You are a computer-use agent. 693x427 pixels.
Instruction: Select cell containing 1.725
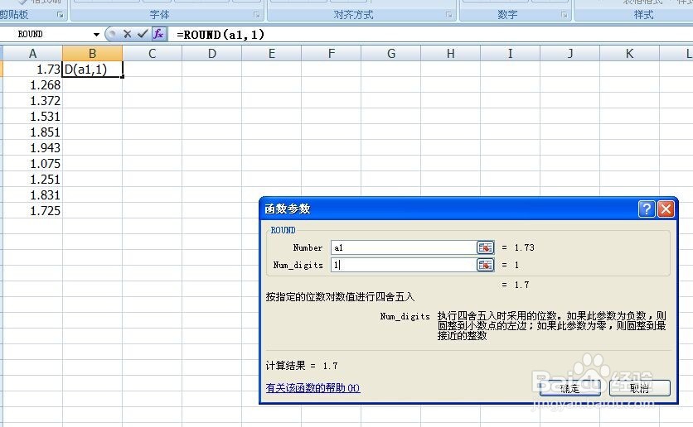(x=32, y=211)
